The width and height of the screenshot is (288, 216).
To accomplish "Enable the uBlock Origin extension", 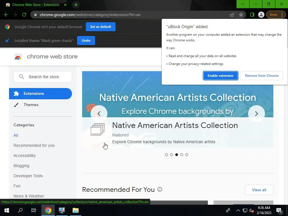I will click(x=220, y=76).
